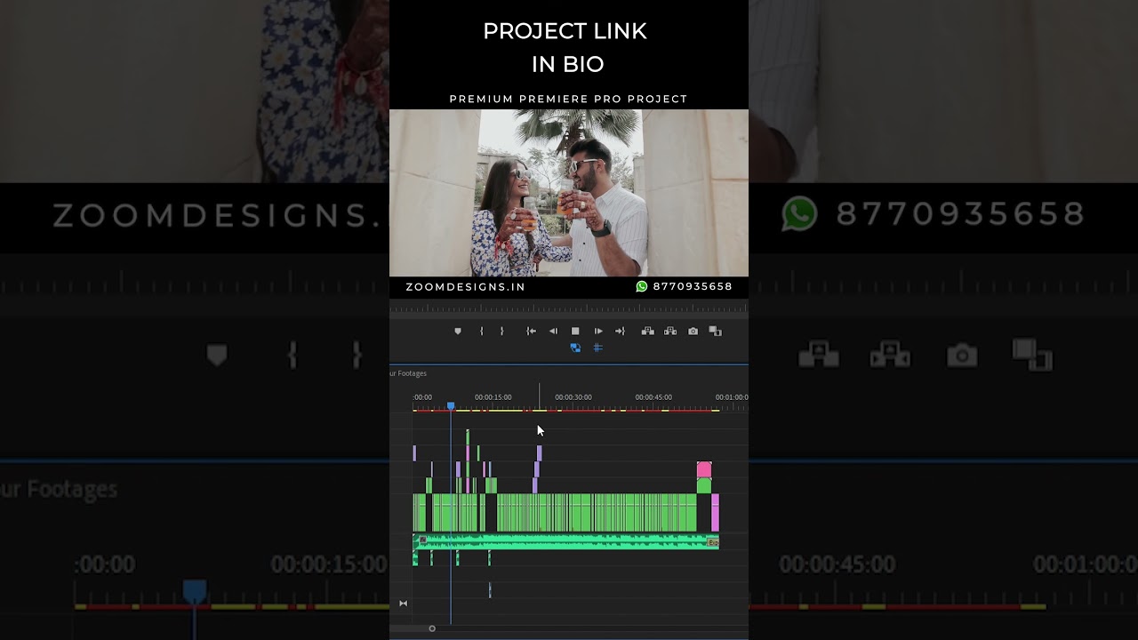The height and width of the screenshot is (640, 1138).
Task: Click the couple video preview frame
Action: [569, 193]
